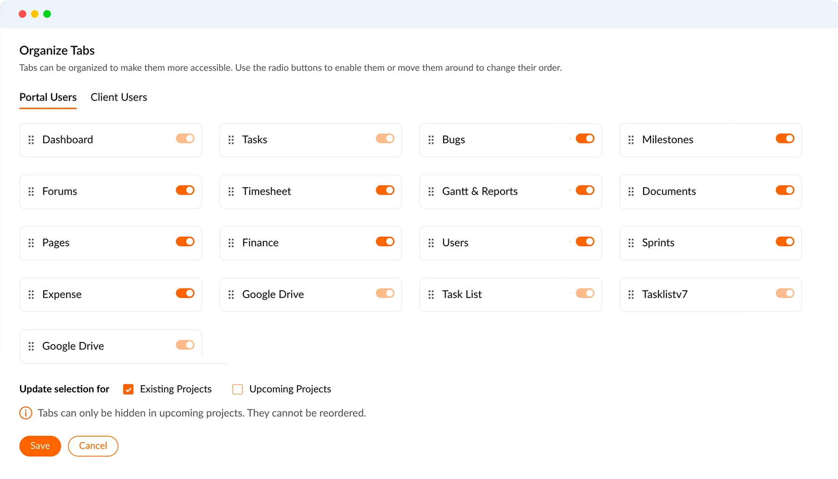Click the info icon beside hidden tabs note
This screenshot has height=479, width=838.
[x=26, y=413]
